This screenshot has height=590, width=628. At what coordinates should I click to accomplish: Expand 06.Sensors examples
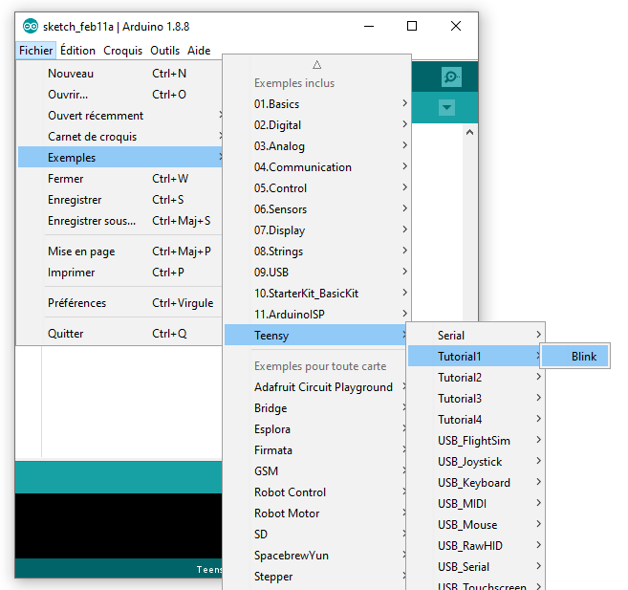tap(316, 209)
